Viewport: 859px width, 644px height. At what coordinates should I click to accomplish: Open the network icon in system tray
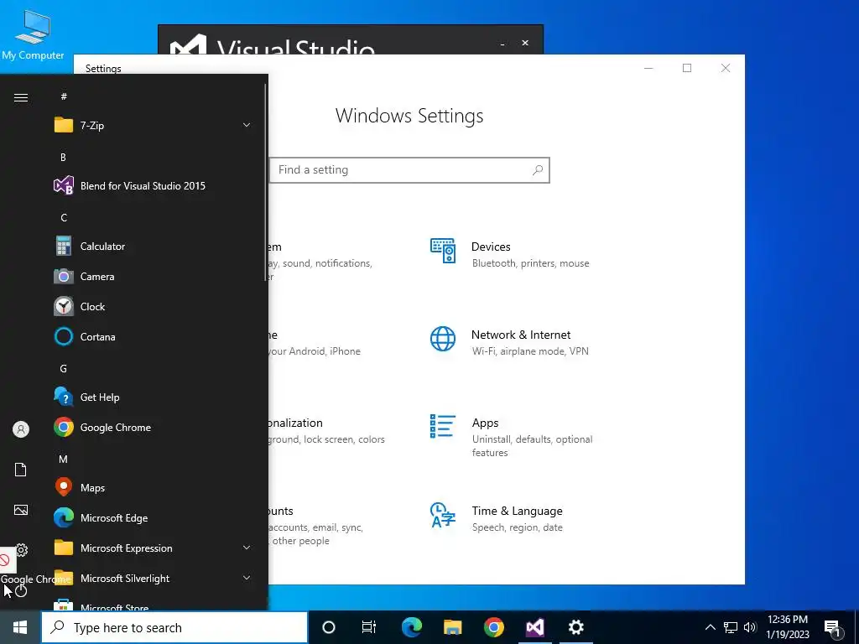[x=731, y=627]
